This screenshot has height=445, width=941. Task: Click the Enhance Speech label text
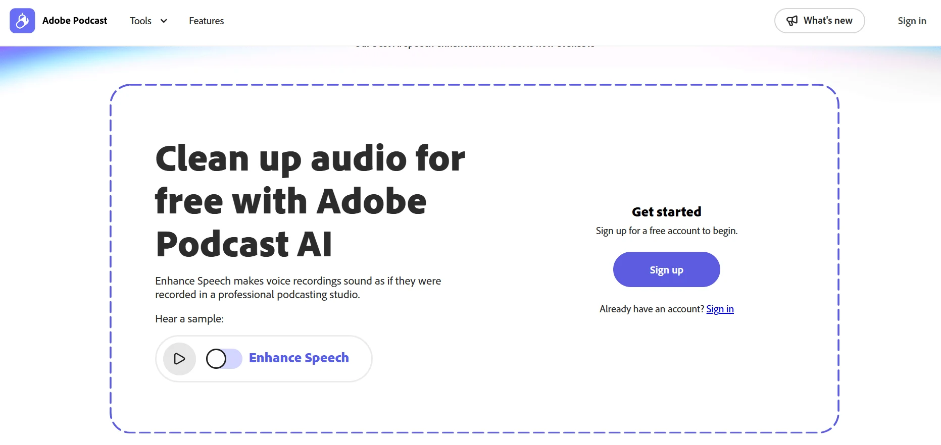(x=299, y=358)
